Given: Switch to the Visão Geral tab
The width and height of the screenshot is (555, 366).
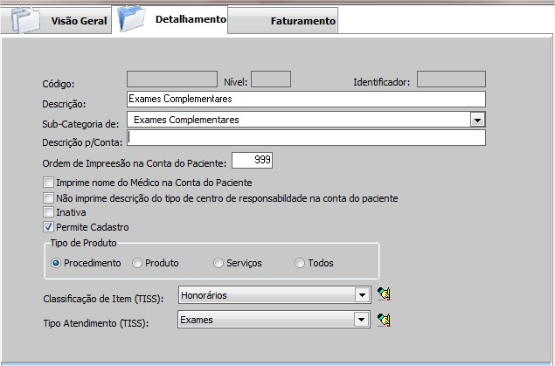Looking at the screenshot, I should (x=56, y=20).
